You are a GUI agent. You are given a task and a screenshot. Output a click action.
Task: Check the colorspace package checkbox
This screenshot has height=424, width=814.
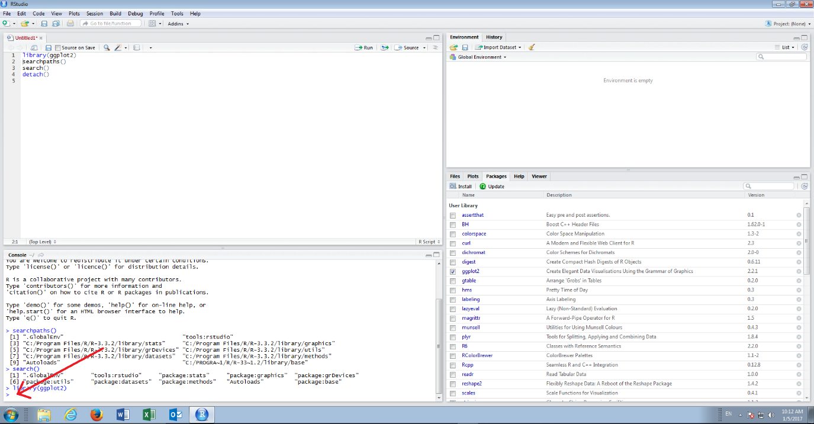(x=453, y=234)
